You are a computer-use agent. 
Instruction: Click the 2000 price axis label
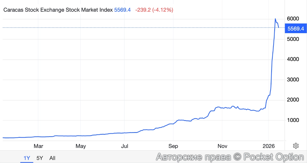click(293, 100)
